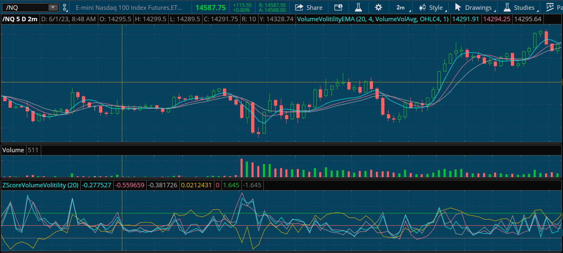Click the Share button
The width and height of the screenshot is (563, 253).
[x=309, y=7]
